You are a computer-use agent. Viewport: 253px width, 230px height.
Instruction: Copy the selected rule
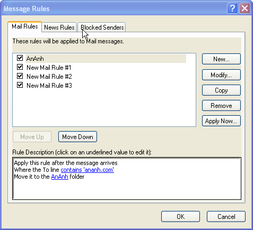pyautogui.click(x=221, y=90)
